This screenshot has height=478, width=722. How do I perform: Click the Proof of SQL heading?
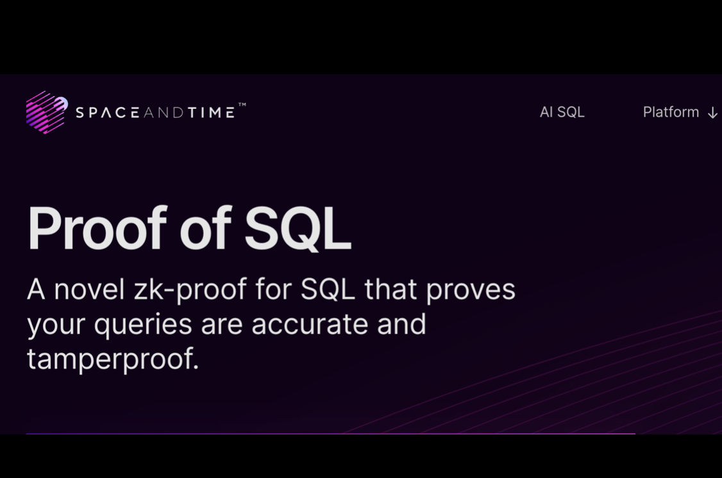pyautogui.click(x=189, y=227)
